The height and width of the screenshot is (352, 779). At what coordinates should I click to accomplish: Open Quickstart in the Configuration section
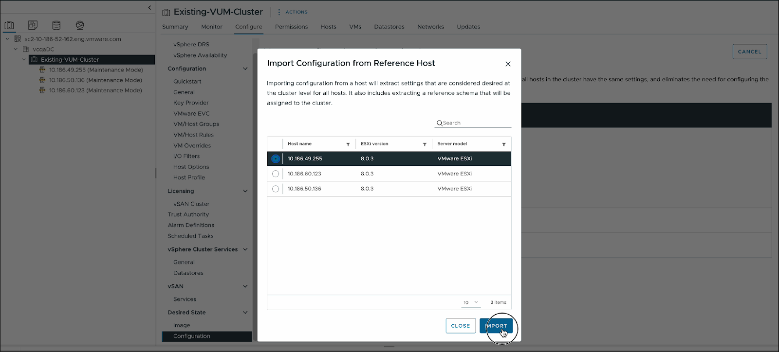click(x=187, y=82)
